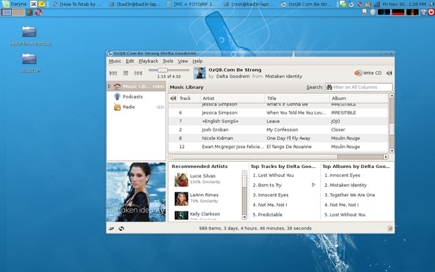435x272 pixels.
Task: Click the seek slider for Be Strong
Action: 169,70
